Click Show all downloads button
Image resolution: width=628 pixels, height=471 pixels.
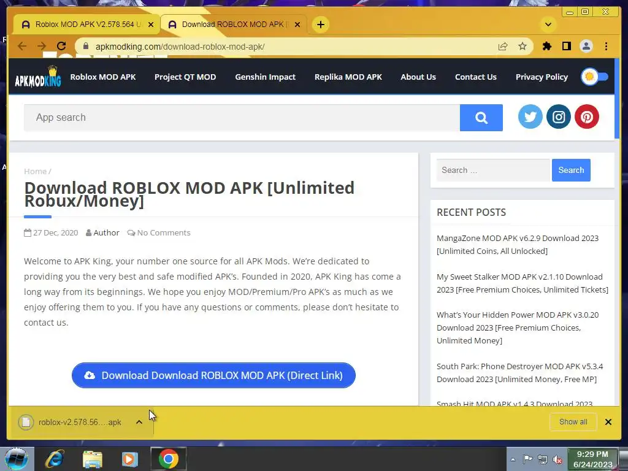tap(573, 422)
